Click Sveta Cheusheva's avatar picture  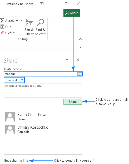tap(10, 117)
